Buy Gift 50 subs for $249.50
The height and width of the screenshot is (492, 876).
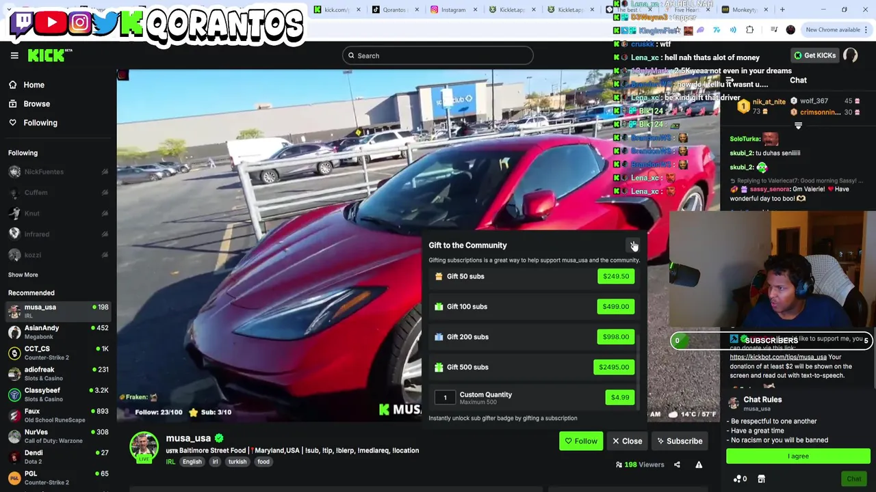[x=615, y=276]
